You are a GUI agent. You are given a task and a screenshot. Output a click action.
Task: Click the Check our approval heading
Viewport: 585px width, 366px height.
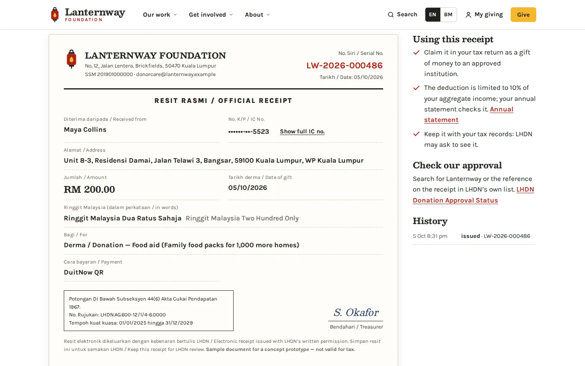pyautogui.click(x=457, y=166)
